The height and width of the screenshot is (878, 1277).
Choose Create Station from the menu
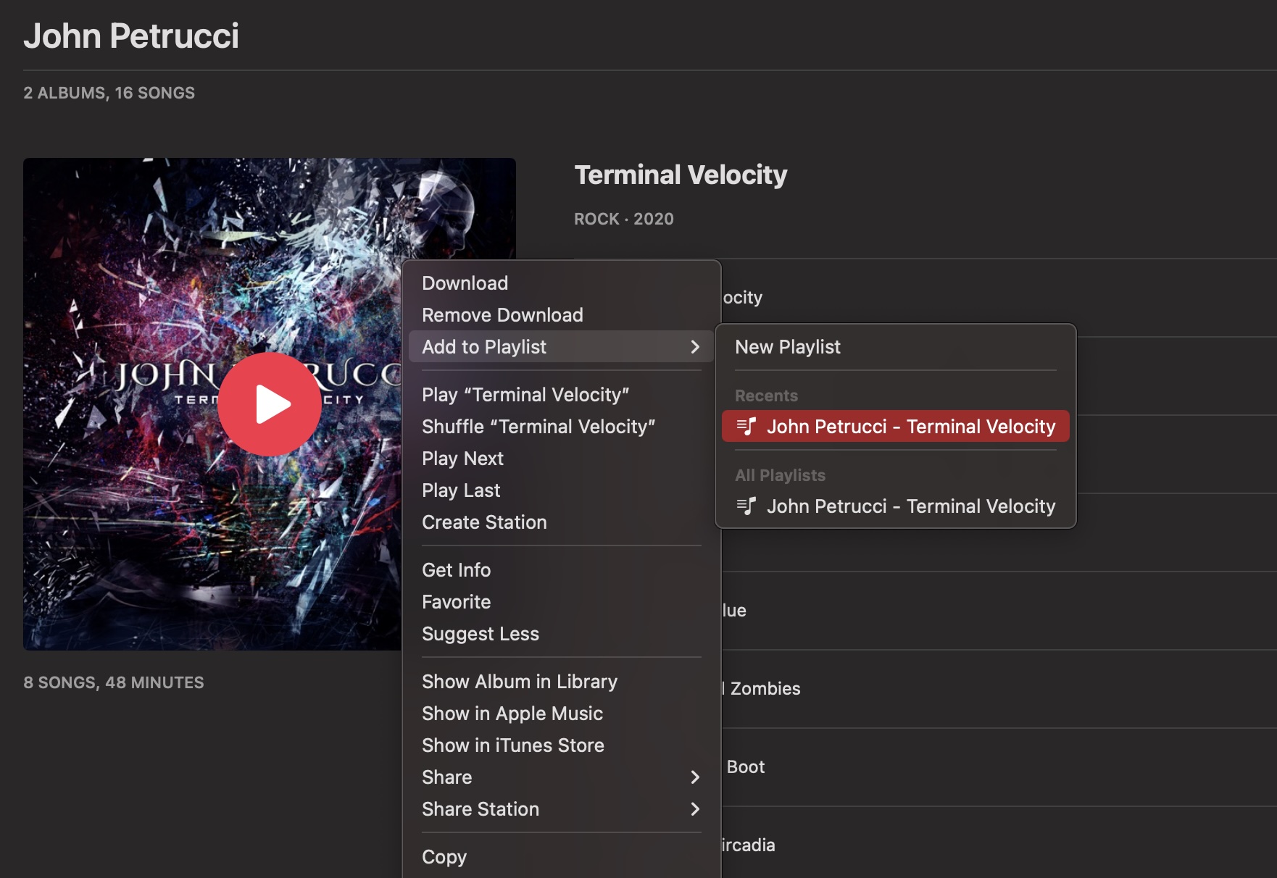562,522
